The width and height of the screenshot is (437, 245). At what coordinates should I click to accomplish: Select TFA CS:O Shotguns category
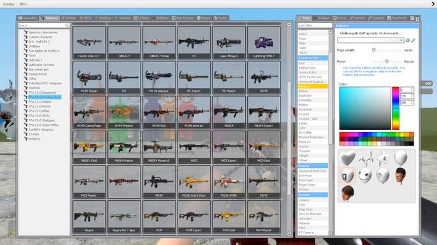point(41,120)
